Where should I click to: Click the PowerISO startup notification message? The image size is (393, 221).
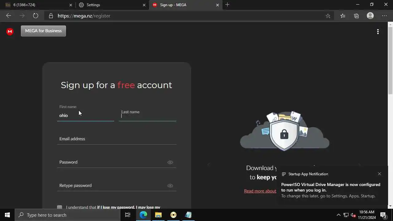pyautogui.click(x=331, y=187)
